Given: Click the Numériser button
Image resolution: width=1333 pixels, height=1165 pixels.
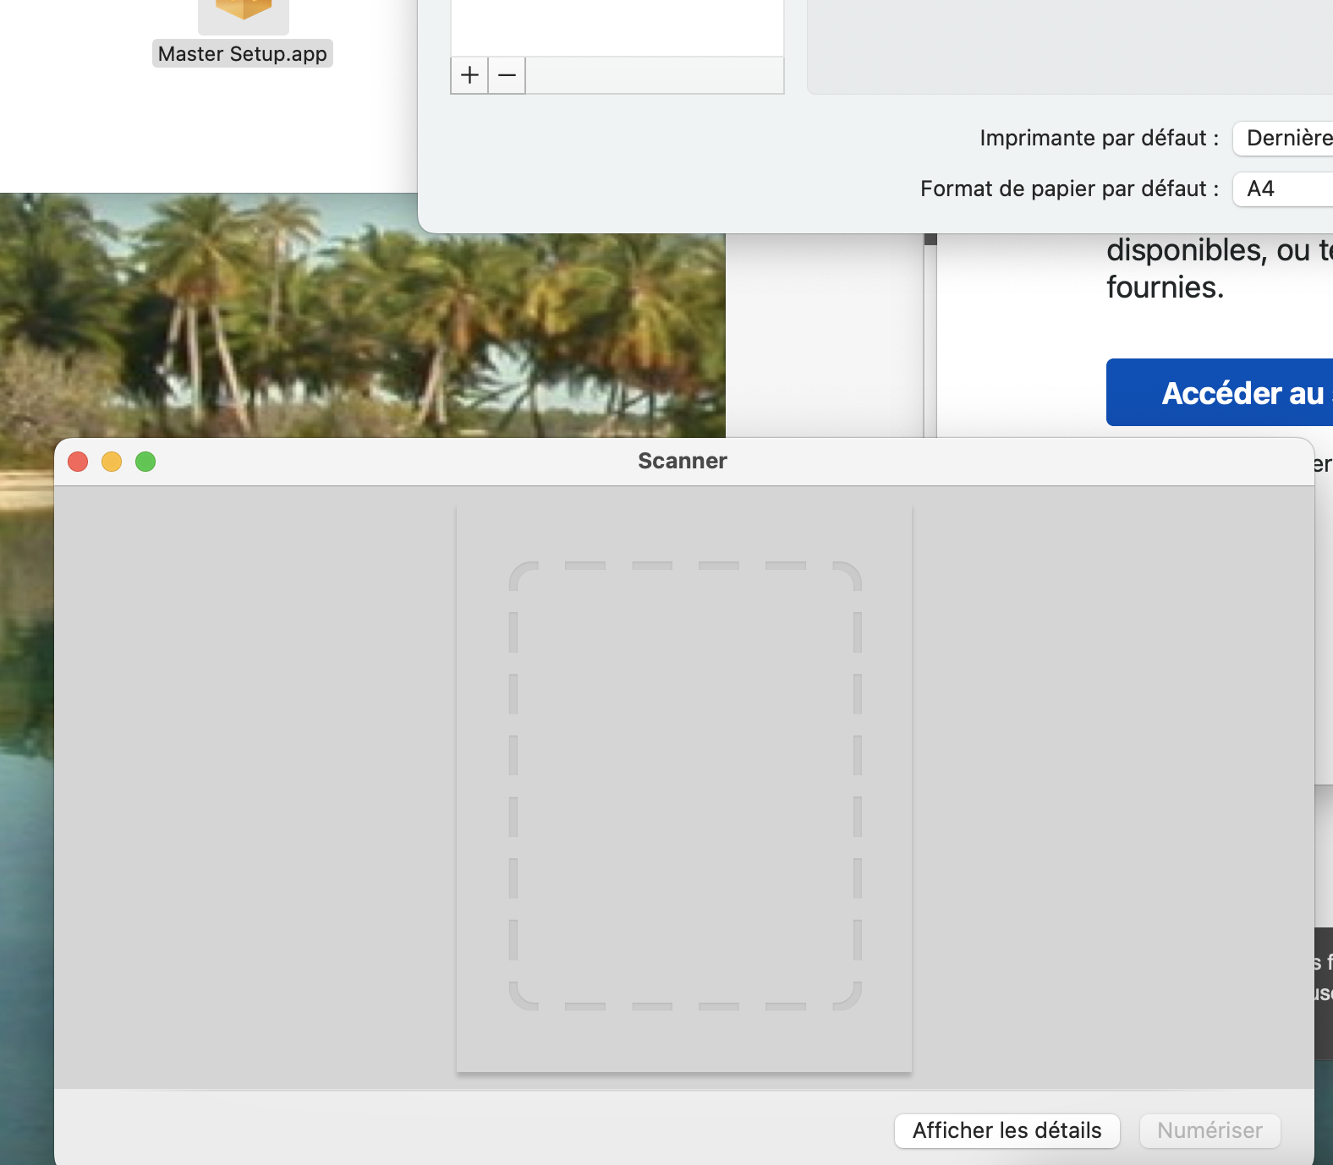Looking at the screenshot, I should click(1210, 1130).
